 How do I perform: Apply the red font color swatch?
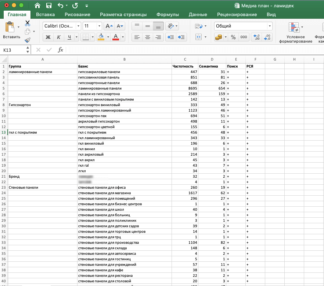[x=116, y=37]
